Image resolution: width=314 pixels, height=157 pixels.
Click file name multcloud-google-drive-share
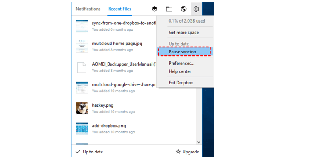(124, 84)
